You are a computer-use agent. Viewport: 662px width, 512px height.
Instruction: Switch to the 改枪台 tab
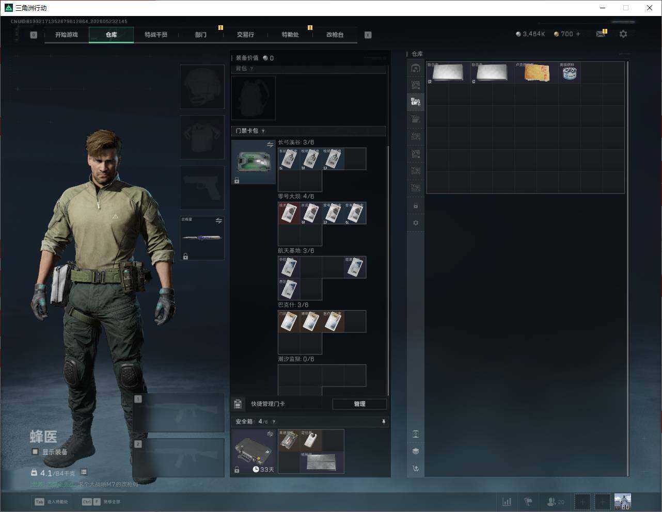click(335, 35)
